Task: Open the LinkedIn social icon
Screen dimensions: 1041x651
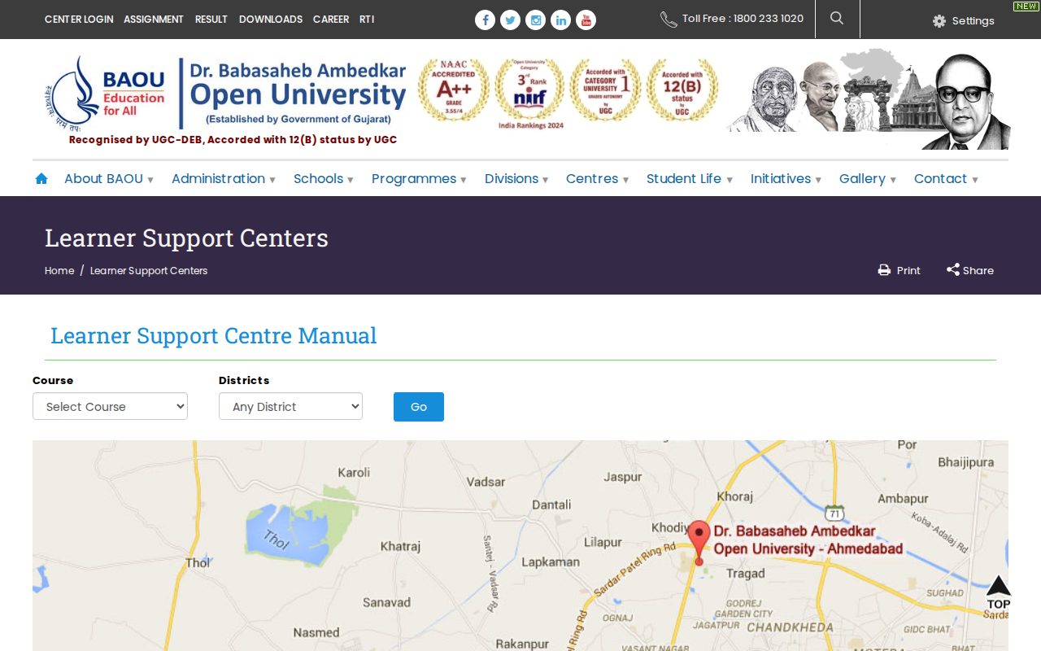Action: tap(560, 20)
